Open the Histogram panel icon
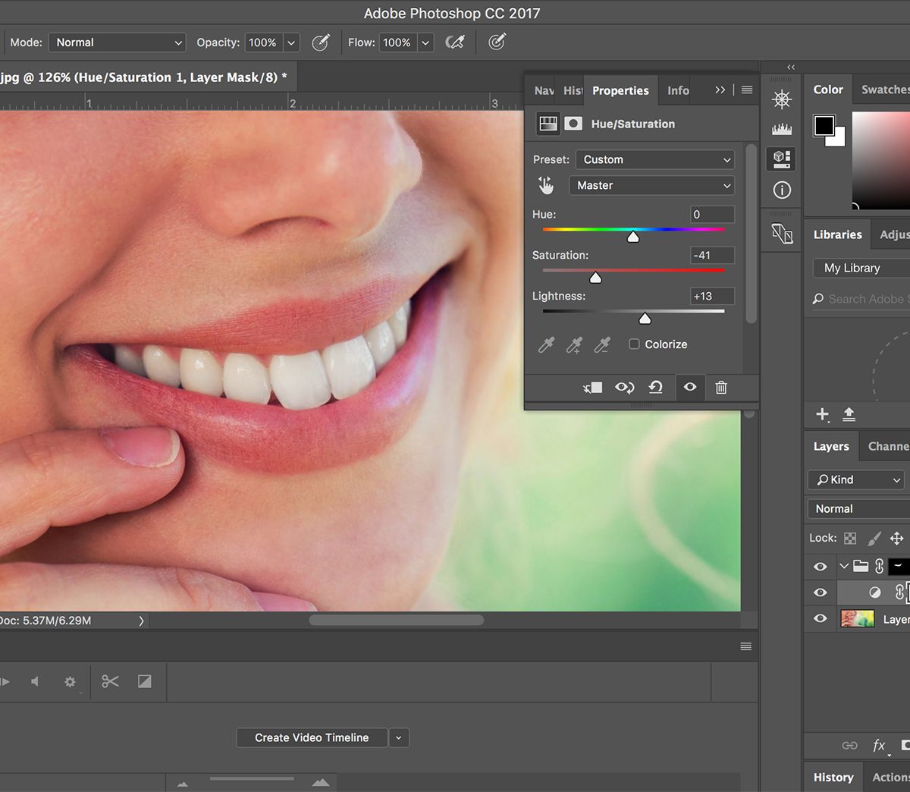910x792 pixels. [x=782, y=129]
